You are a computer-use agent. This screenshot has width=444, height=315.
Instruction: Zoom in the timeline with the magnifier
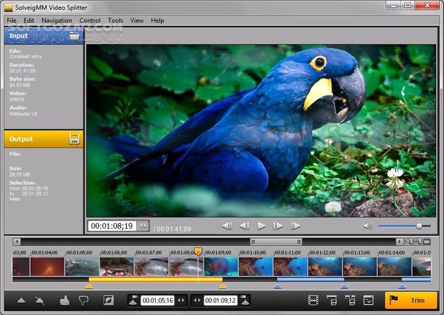[417, 242]
